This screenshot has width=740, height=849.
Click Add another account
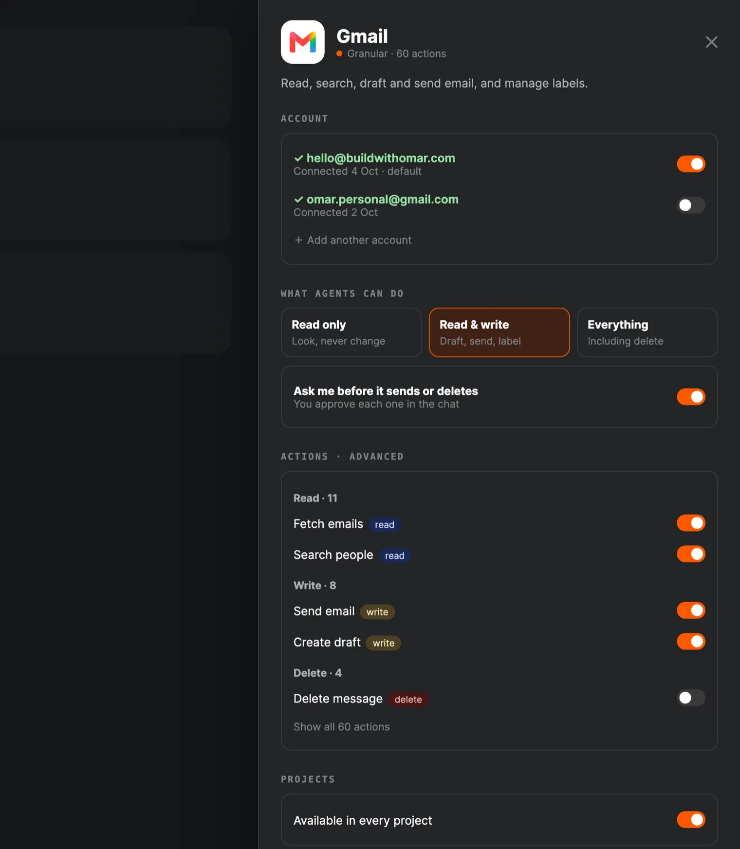click(x=359, y=240)
